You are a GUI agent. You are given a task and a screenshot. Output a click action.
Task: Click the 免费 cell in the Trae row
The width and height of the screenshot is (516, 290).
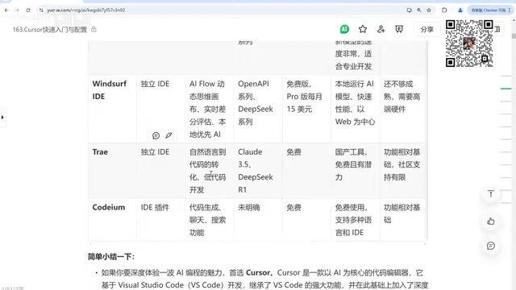306,170
